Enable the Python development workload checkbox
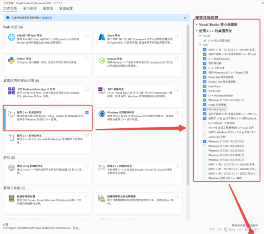This screenshot has height=234, width=264. click(87, 59)
